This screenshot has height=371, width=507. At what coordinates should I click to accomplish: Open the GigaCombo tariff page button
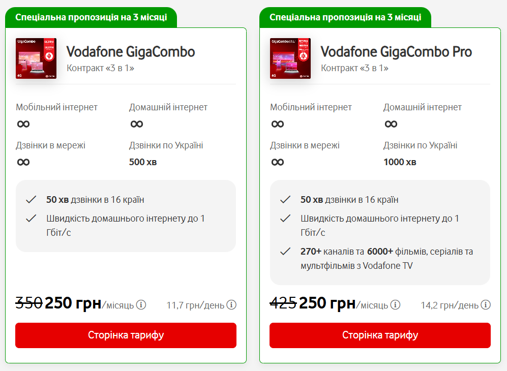tap(126, 335)
